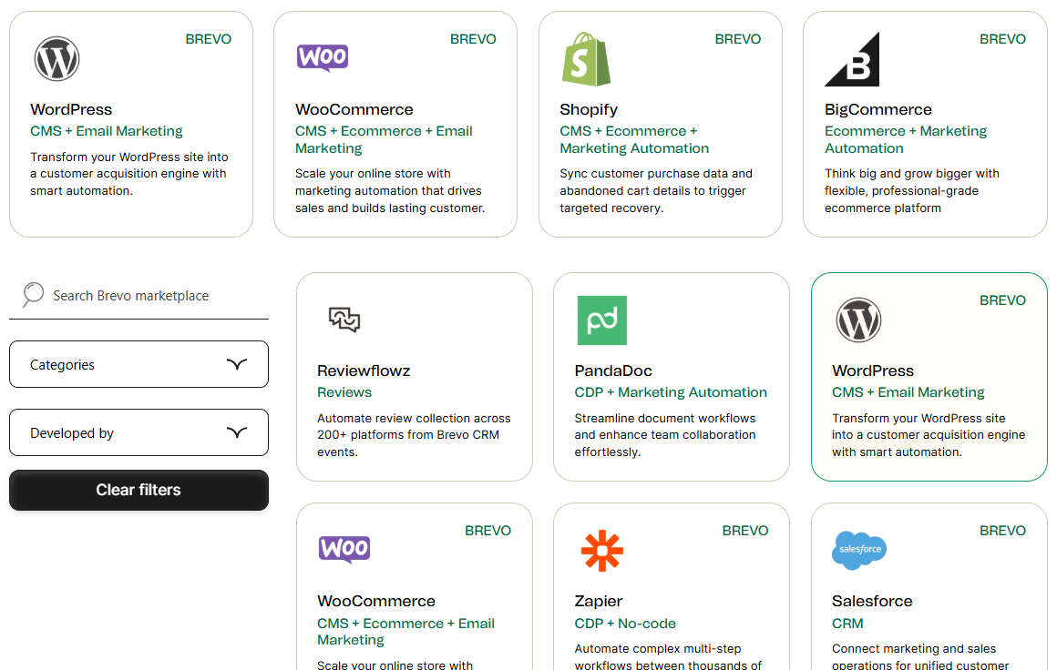The image size is (1057, 670).
Task: Click the Zapier orange asterisk logo
Action: click(x=602, y=551)
